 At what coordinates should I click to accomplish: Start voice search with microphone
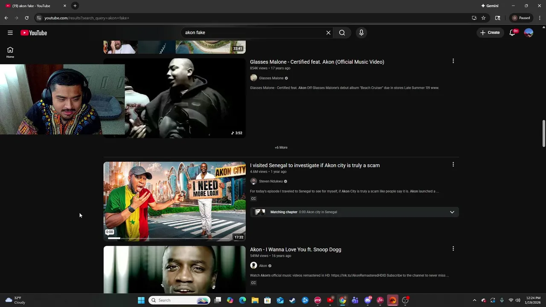click(361, 32)
